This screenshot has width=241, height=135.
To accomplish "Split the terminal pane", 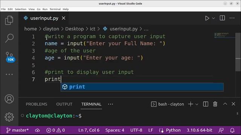I will tap(206, 104).
